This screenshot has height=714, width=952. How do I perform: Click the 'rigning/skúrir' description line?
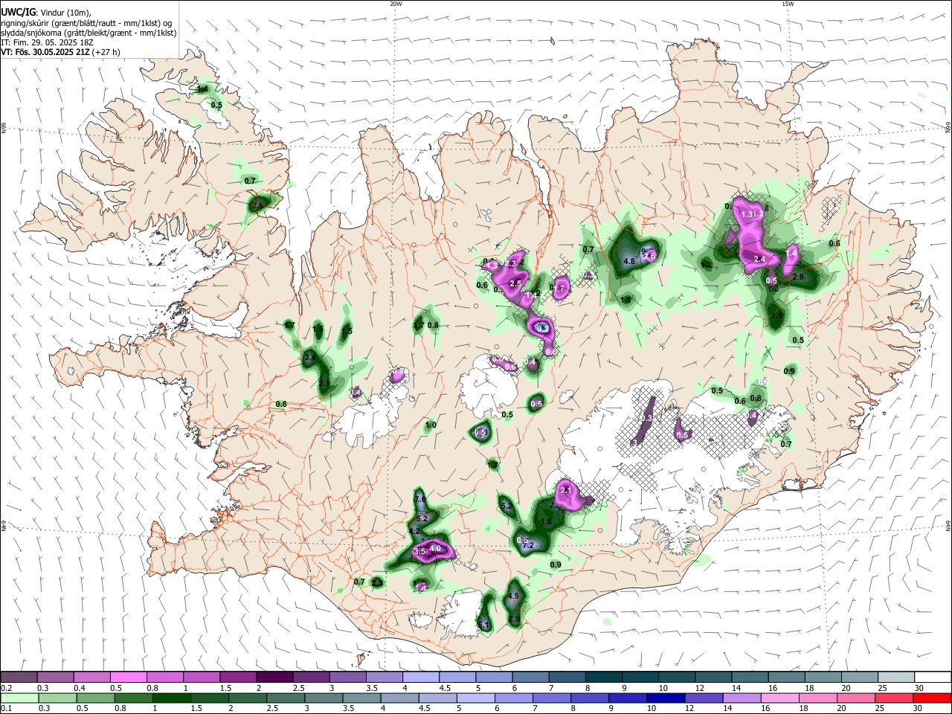point(86,23)
